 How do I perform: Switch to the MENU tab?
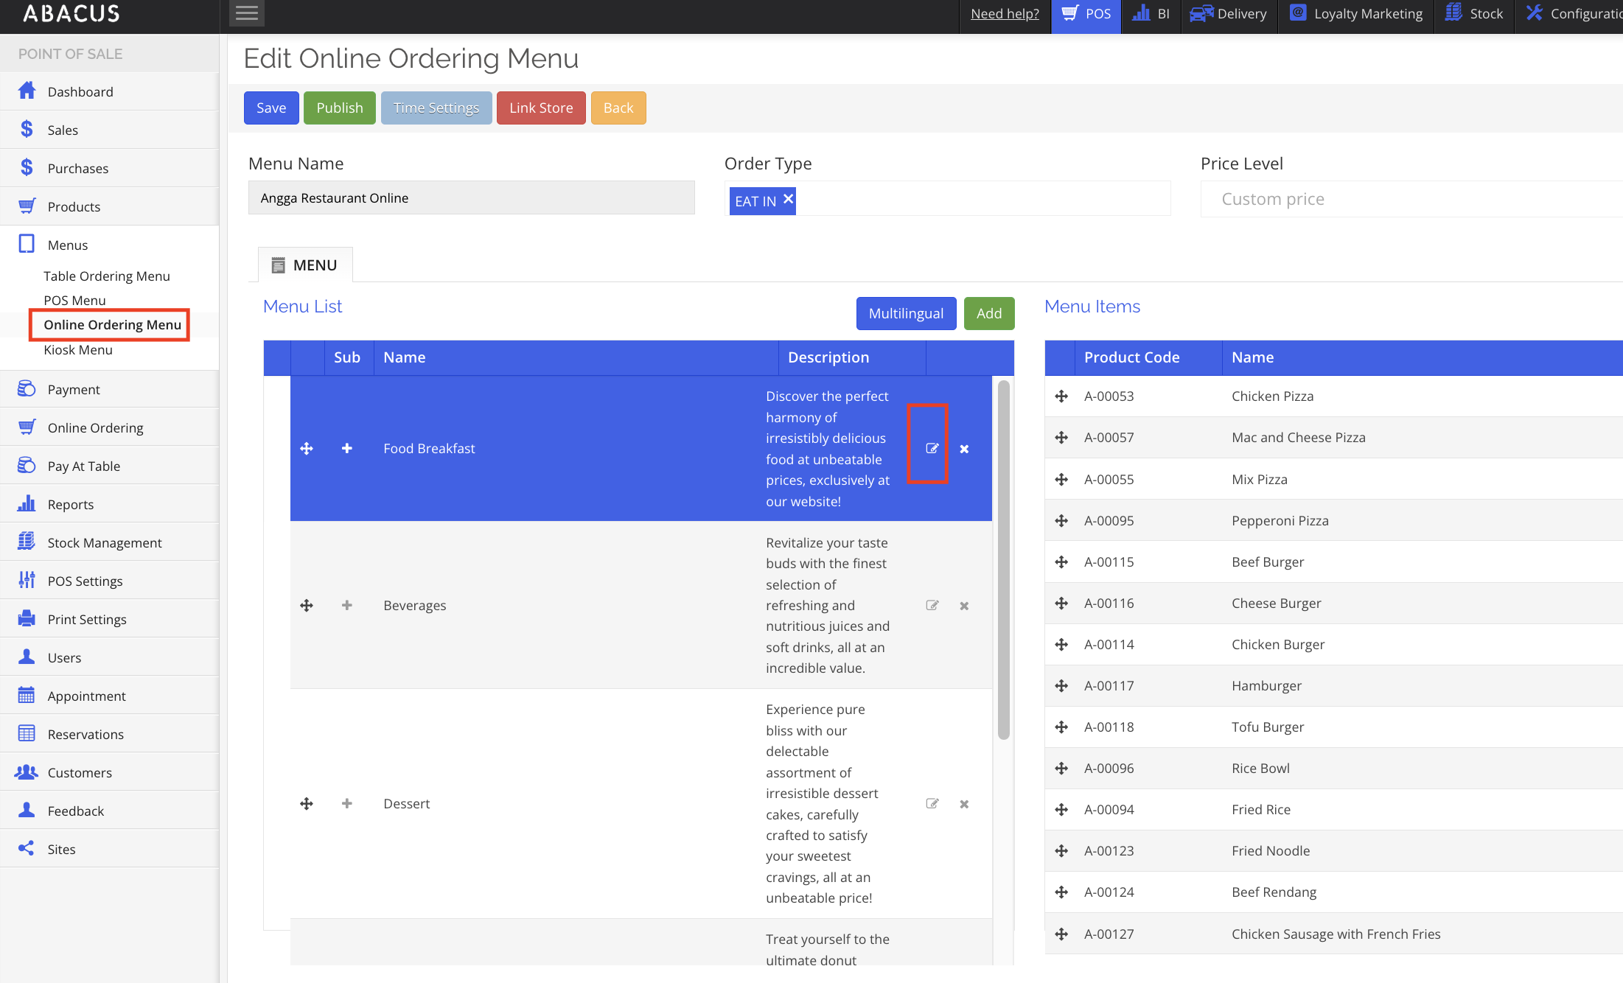(x=305, y=265)
